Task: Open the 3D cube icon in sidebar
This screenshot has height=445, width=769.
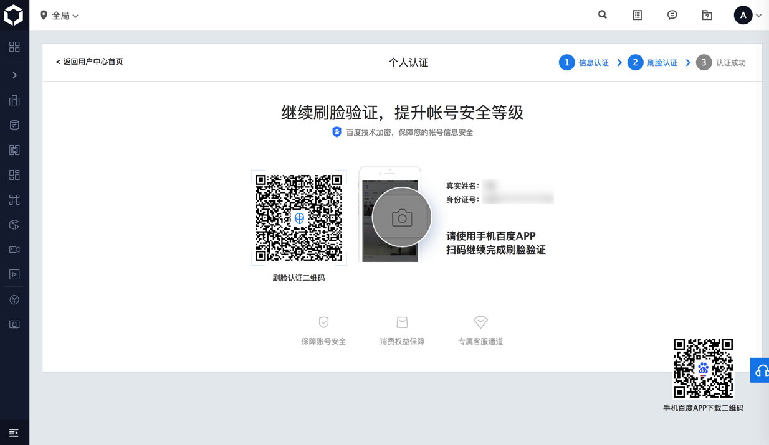Action: pos(14,225)
